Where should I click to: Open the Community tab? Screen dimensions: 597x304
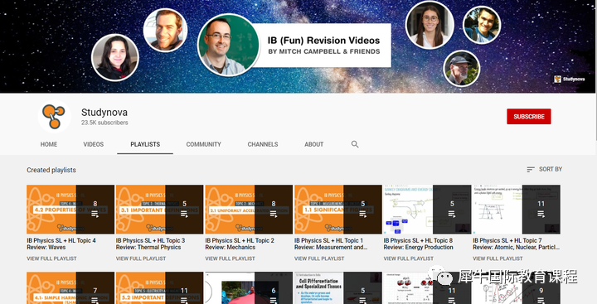coord(203,144)
